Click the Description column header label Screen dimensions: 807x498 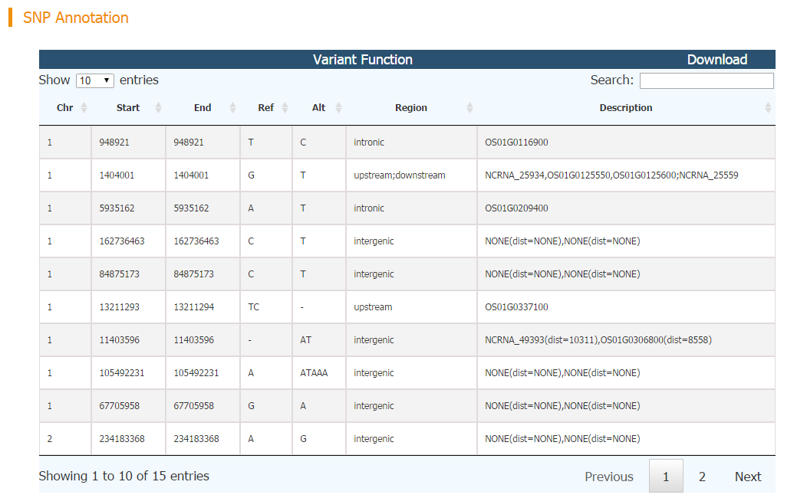coord(626,108)
